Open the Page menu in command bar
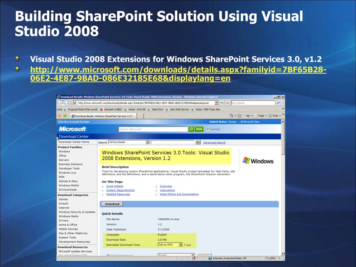The height and width of the screenshot is (267, 356). (x=260, y=116)
